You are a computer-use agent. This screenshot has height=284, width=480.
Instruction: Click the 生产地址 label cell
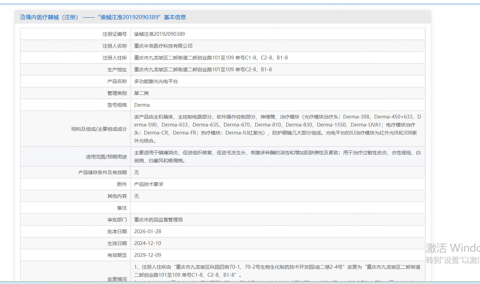(x=76, y=70)
